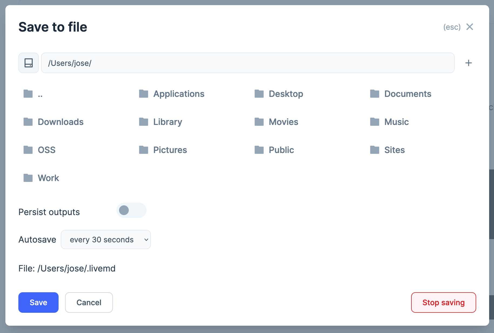Viewport: 494px width, 333px height.
Task: Open the Public folder
Action: coord(281,150)
